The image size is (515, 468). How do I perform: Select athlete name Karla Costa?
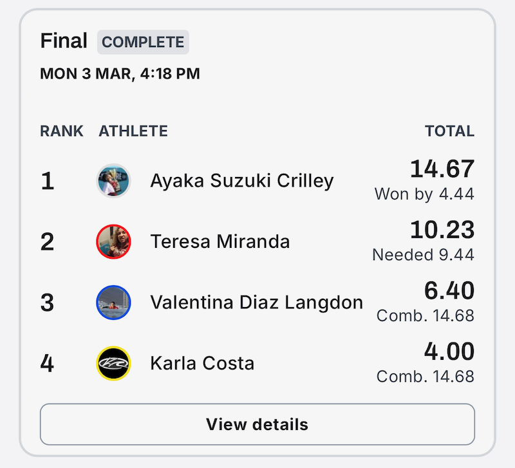[x=202, y=363]
